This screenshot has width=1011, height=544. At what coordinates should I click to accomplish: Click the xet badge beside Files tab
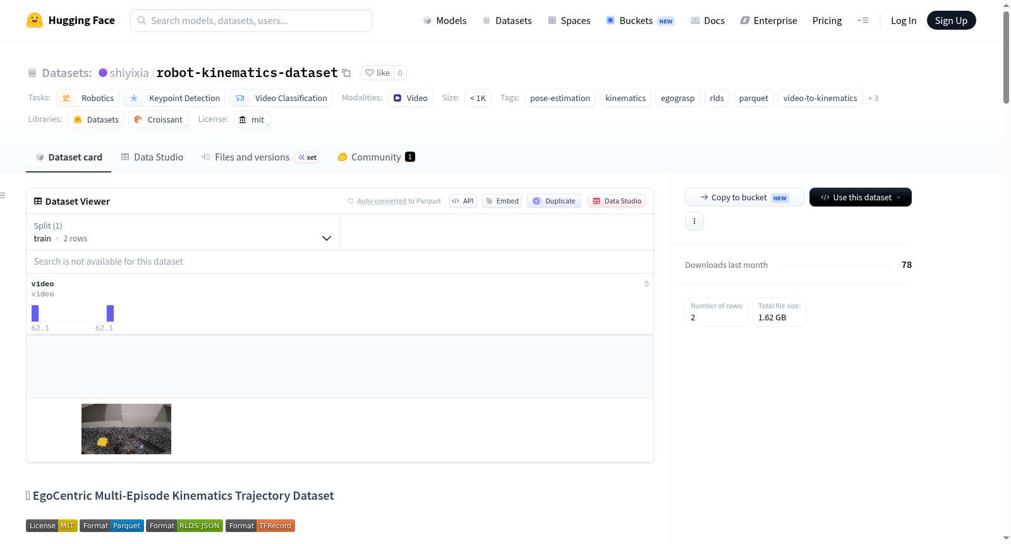point(307,157)
